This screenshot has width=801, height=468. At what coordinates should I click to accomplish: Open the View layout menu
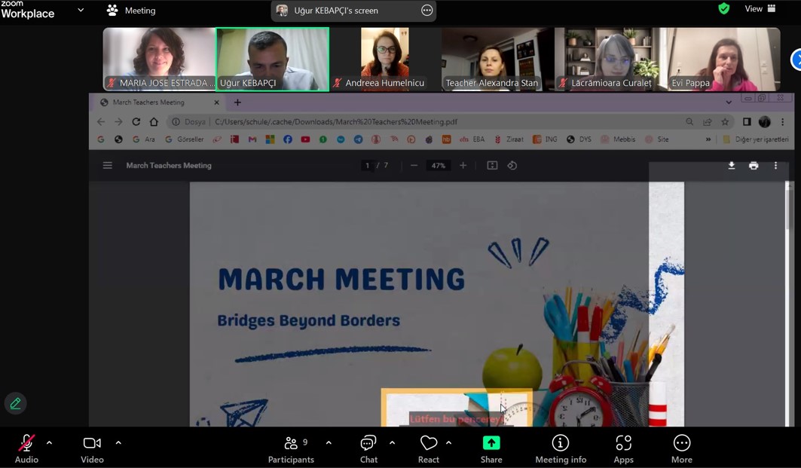click(760, 9)
